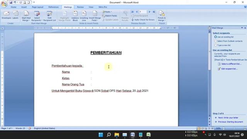The image size is (247, 139).
Task: Click zoom in plus button
Action: tap(245, 128)
